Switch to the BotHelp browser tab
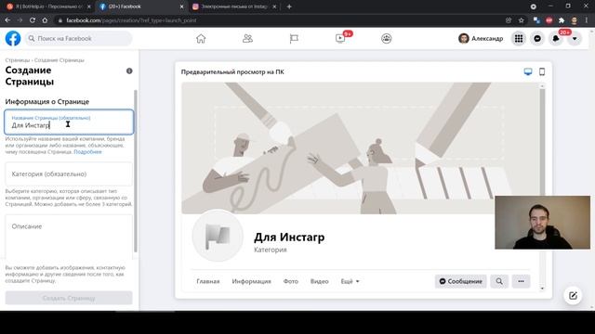The width and height of the screenshot is (595, 334). [49, 6]
